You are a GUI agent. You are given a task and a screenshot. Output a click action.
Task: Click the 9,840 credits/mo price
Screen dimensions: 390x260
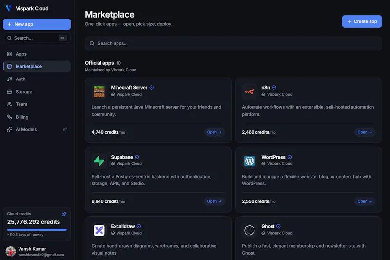[108, 201]
